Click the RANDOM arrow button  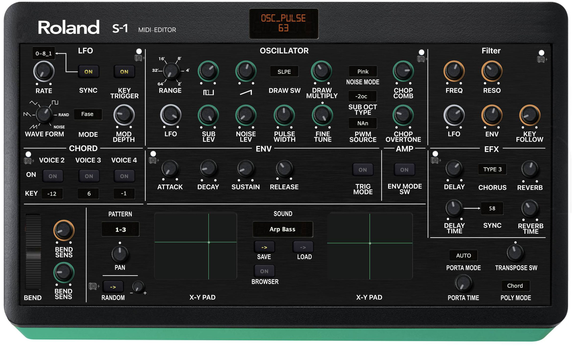113,287
